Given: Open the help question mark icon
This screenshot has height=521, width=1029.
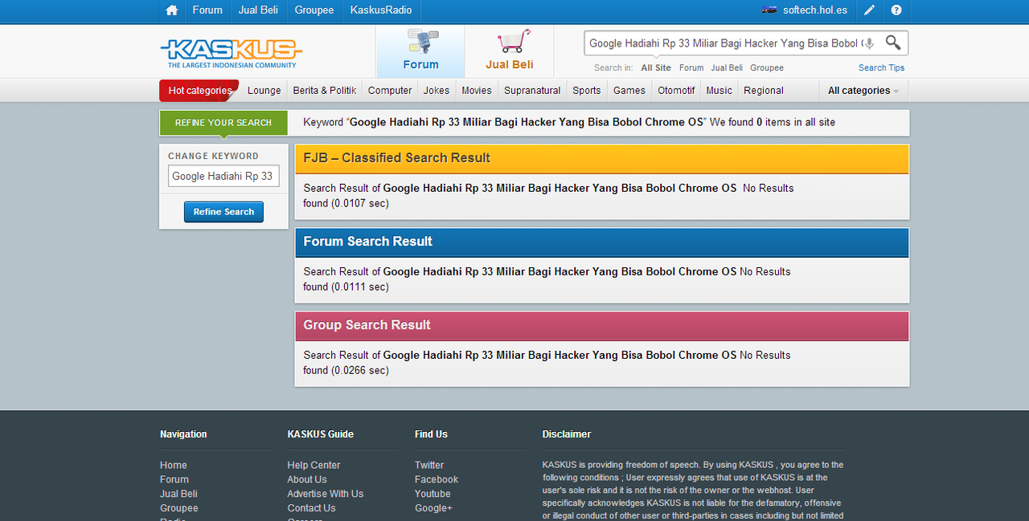Looking at the screenshot, I should coord(896,10).
